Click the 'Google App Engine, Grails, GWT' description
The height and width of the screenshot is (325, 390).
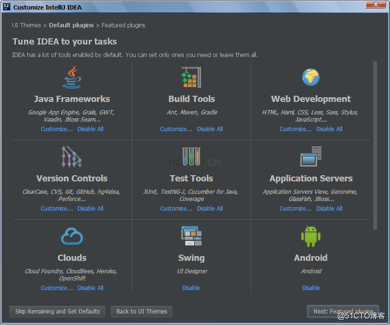point(71,116)
